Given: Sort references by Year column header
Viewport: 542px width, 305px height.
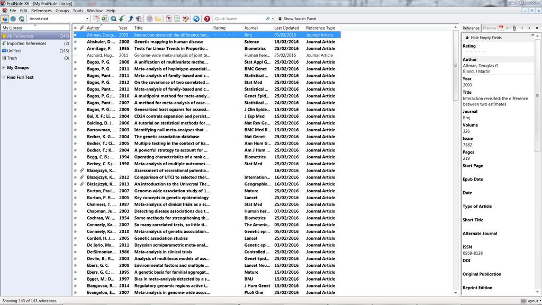Looking at the screenshot, I should (125, 28).
